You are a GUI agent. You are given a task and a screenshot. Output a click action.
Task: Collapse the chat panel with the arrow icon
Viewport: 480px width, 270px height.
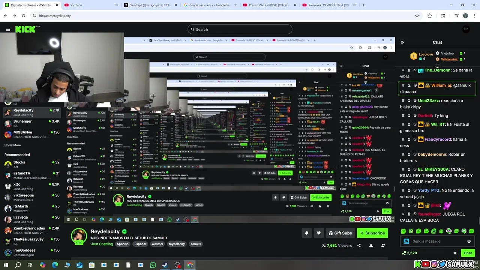(402, 42)
